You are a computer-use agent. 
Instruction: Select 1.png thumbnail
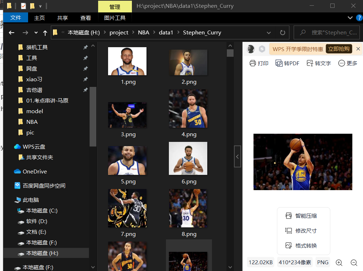(x=127, y=61)
